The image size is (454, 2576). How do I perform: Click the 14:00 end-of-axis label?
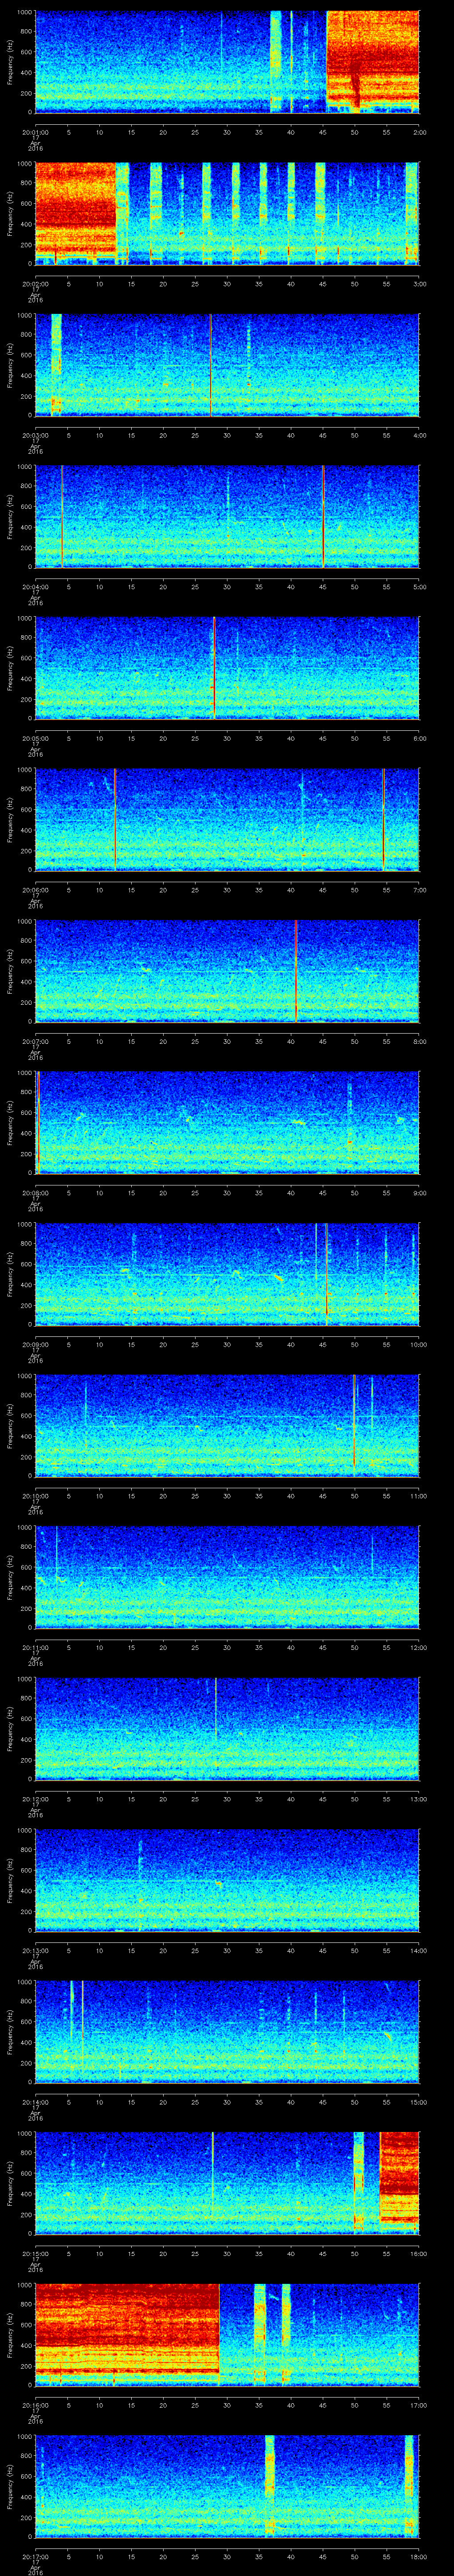pyautogui.click(x=418, y=1950)
